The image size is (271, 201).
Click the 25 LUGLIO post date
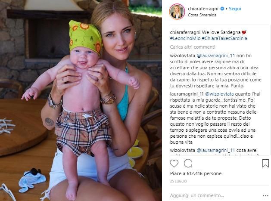coord(178,181)
